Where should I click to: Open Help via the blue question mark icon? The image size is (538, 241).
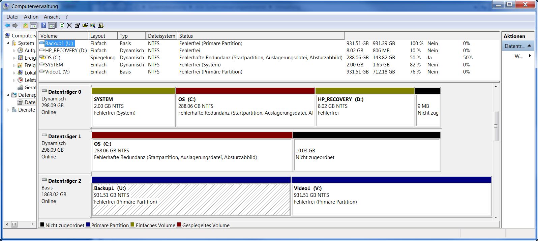click(44, 25)
